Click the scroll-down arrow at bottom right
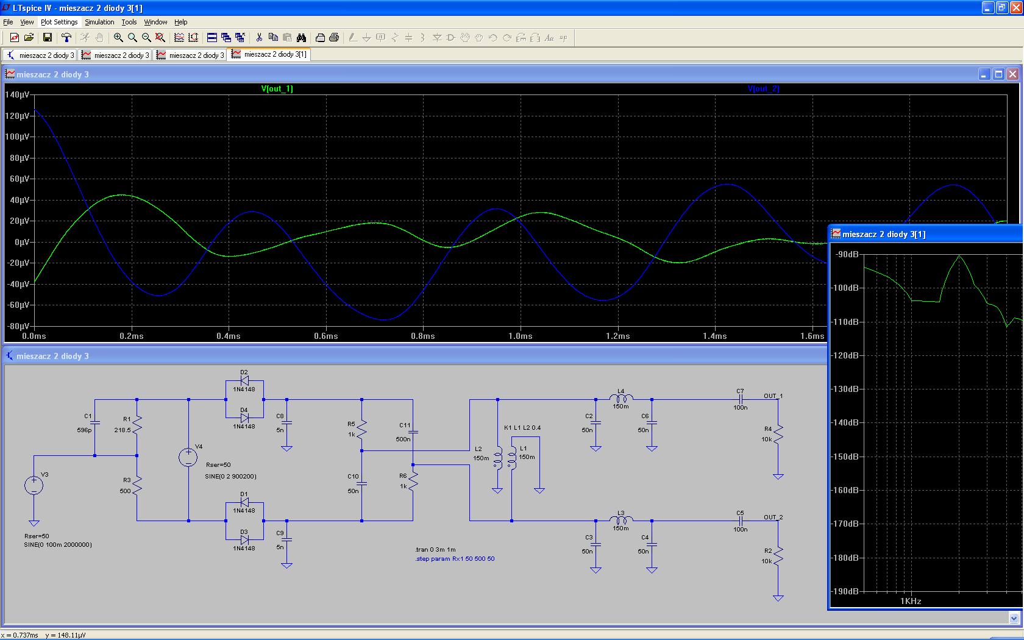This screenshot has width=1024, height=640. pyautogui.click(x=1014, y=618)
